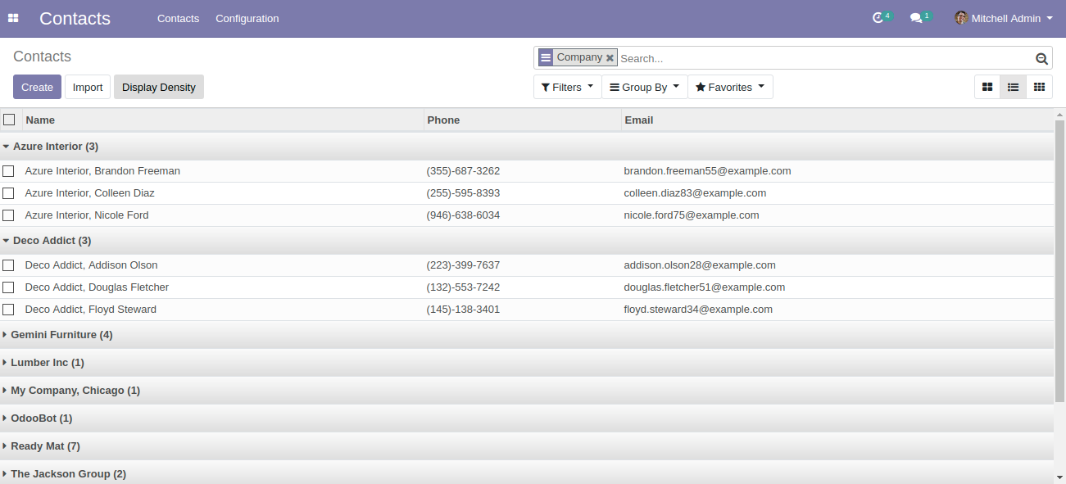Open Azure Interior, Colleen Diaz record
Screen dimensions: 1066x484
pyautogui.click(x=90, y=193)
